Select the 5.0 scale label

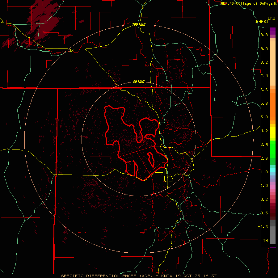264,117
